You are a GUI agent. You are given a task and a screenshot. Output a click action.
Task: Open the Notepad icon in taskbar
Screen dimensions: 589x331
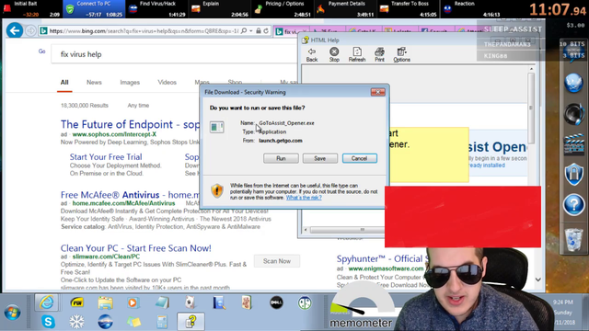coord(162,302)
